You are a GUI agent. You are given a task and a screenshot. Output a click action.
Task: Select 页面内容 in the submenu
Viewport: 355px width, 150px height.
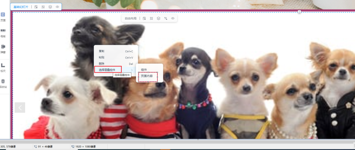tap(147, 76)
